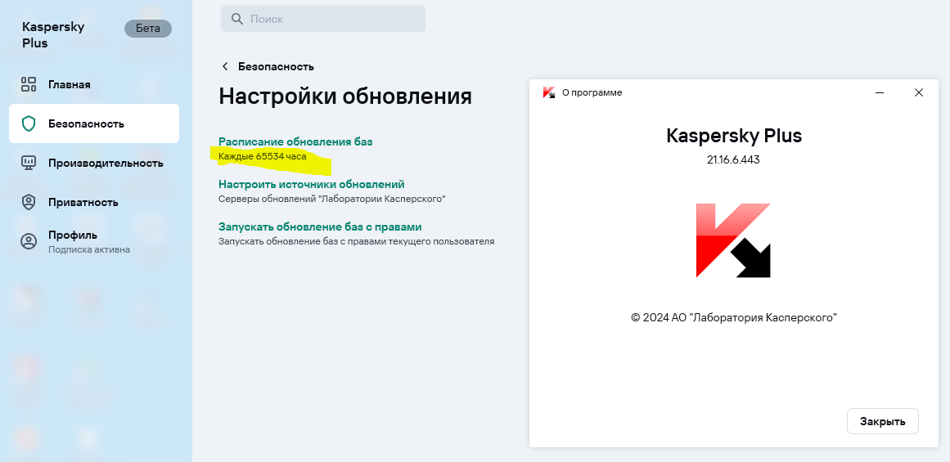The height and width of the screenshot is (462, 950).
Task: Open the Главная menu item
Action: 94,84
